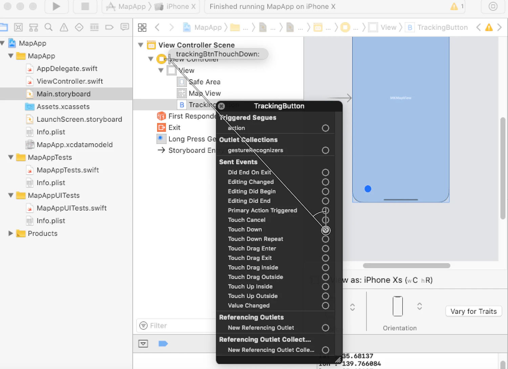Screen dimensions: 508x369
Task: Click the outline Filter field
Action: pos(176,326)
